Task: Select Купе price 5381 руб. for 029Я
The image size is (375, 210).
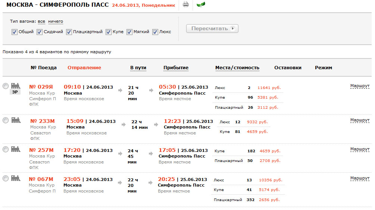Action: [x=269, y=98]
